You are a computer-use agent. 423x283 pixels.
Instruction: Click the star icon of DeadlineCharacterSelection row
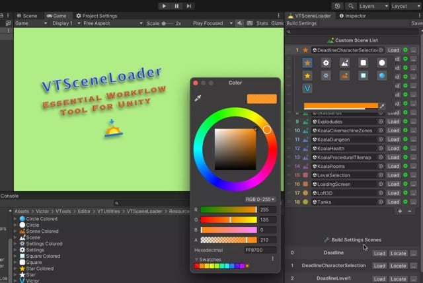305,50
